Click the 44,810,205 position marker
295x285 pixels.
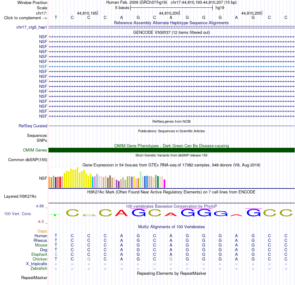(x=251, y=13)
